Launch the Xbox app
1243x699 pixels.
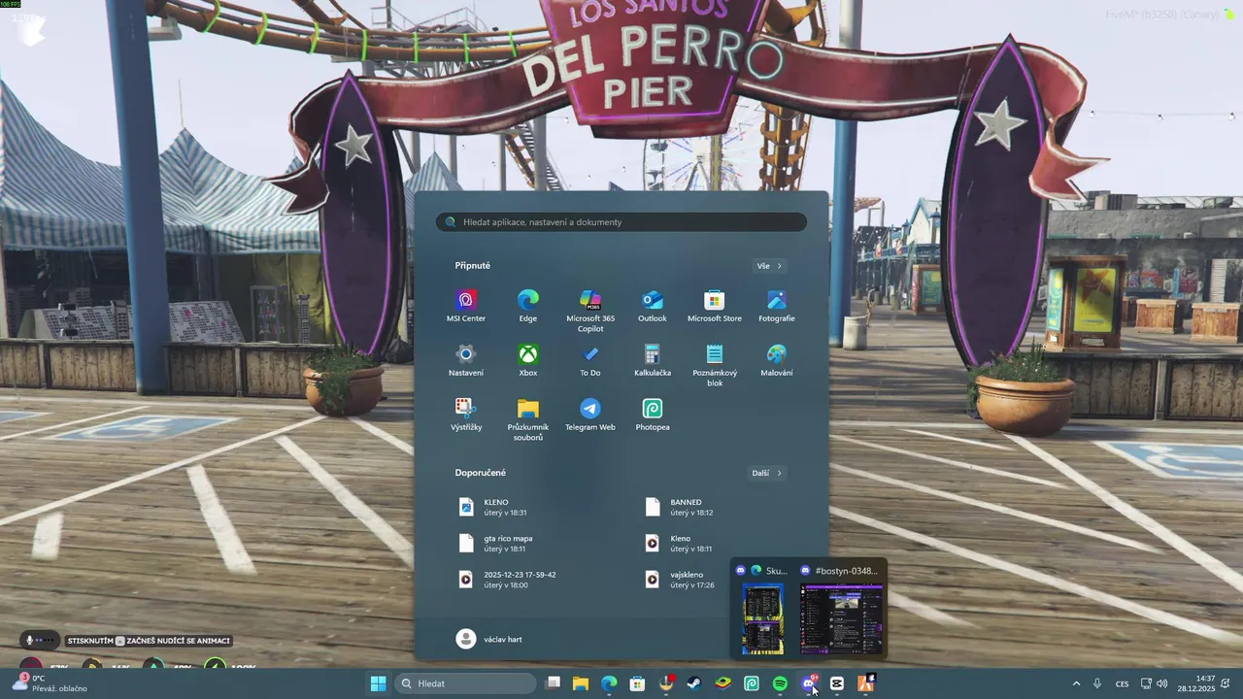pos(527,360)
